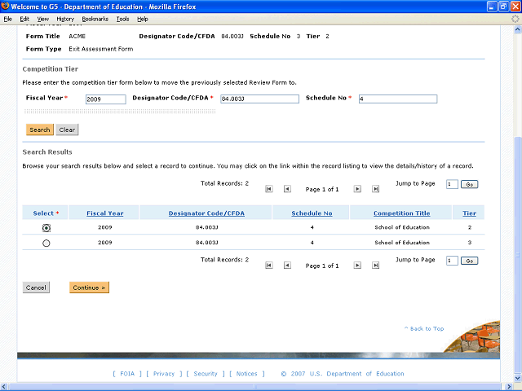
Task: Open the Notices footer link
Action: click(x=246, y=374)
